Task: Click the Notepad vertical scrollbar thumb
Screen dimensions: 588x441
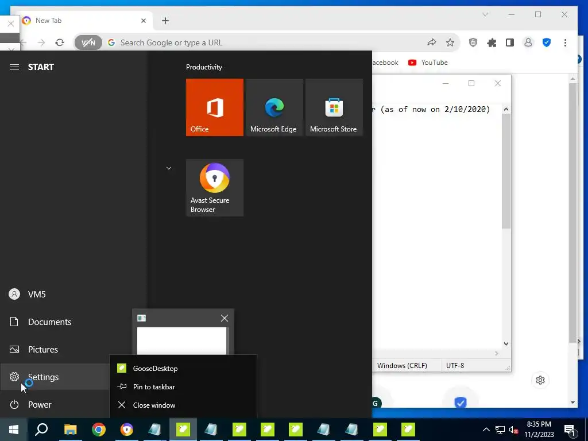Action: tap(506, 171)
